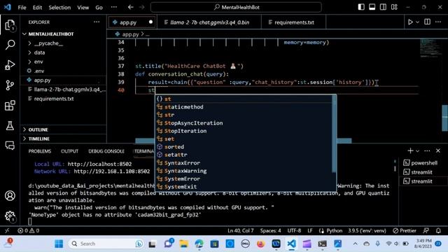Open panel More Actions ellipsis
This screenshot has height=252, width=448.
[427, 150]
